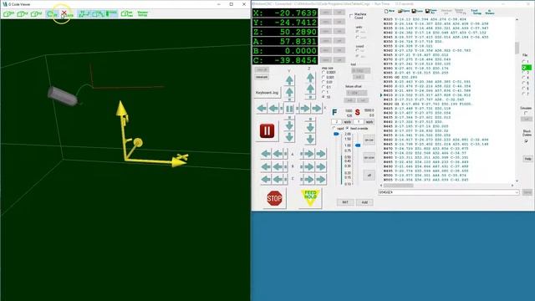
Task: Jog B axis fast left arrow
Action: point(266,167)
